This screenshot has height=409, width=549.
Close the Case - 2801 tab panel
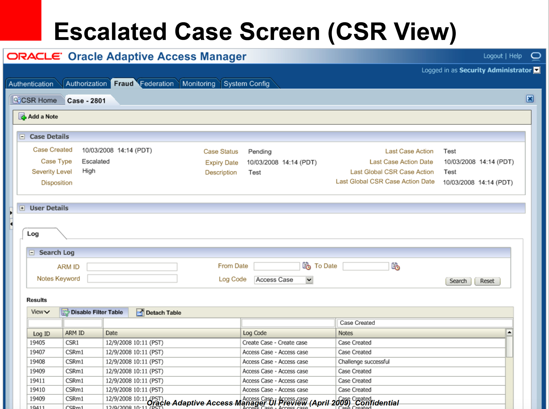(x=530, y=99)
